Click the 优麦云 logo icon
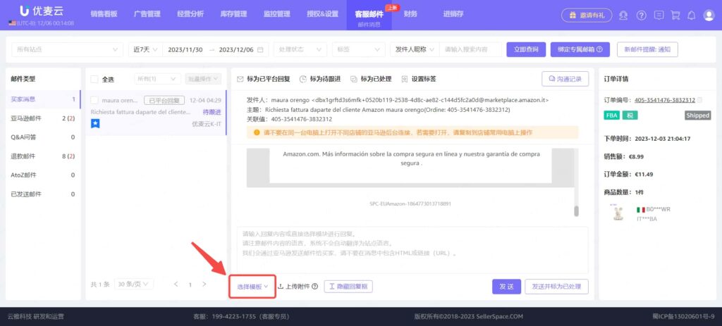The width and height of the screenshot is (722, 326). tap(25, 11)
